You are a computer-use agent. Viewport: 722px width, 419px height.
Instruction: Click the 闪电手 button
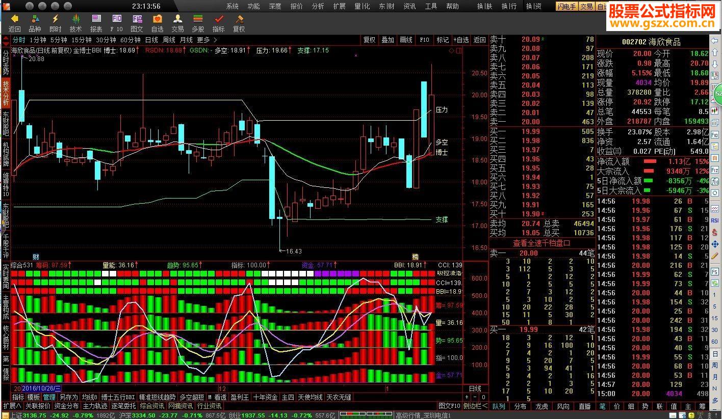(567, 6)
